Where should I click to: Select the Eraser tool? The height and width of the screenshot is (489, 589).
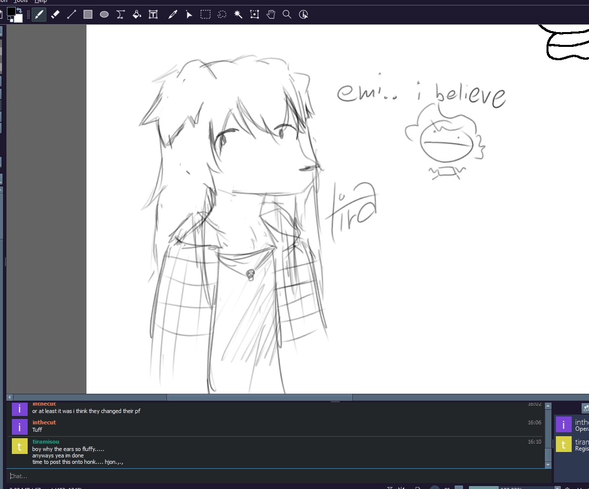click(x=55, y=15)
